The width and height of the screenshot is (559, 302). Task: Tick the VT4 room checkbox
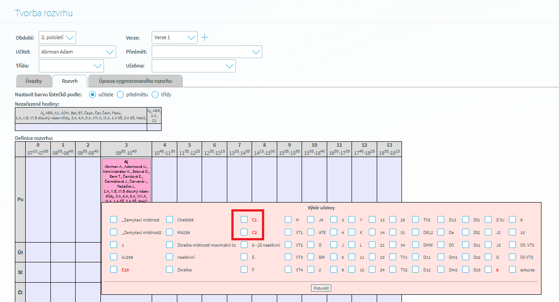288,270
